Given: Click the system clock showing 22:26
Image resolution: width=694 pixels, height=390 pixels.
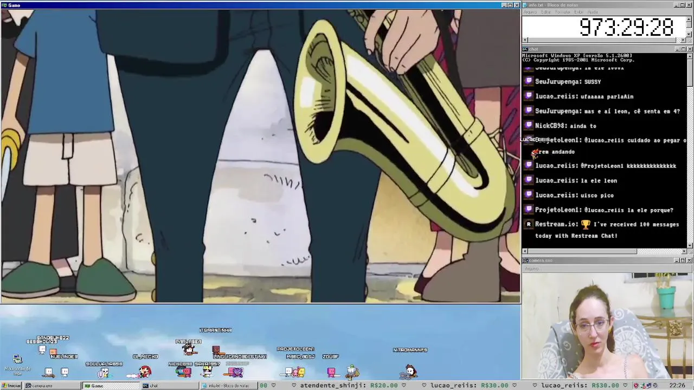Looking at the screenshot, I should coord(677,386).
